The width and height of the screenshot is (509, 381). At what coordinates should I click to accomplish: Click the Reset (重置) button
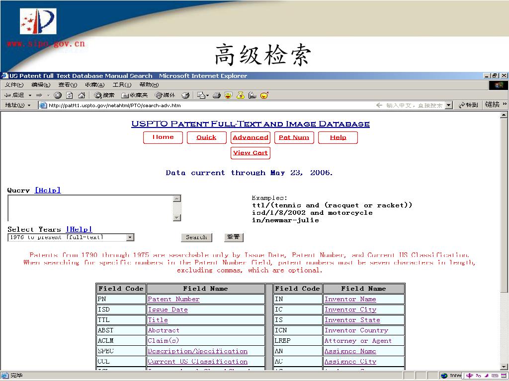pyautogui.click(x=234, y=237)
